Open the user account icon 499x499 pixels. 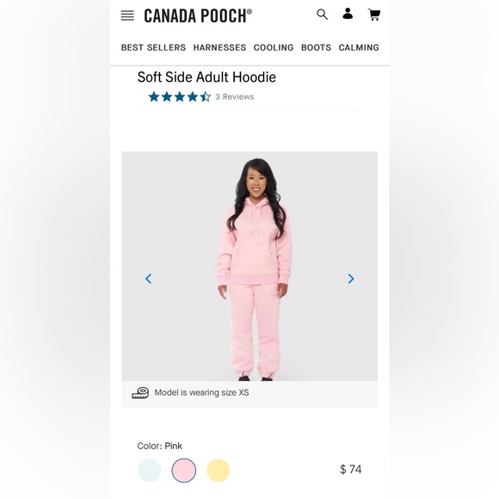coord(348,14)
